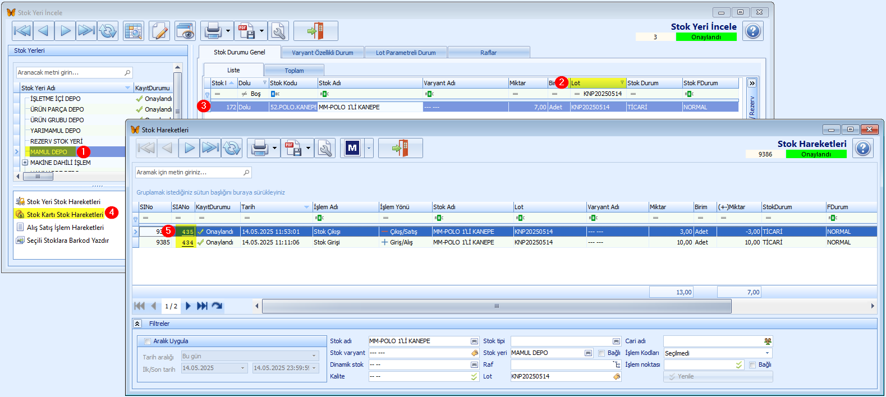Open the wrench settings icon in Stok Hareketleri
Screen dimensions: 886x397
point(325,148)
